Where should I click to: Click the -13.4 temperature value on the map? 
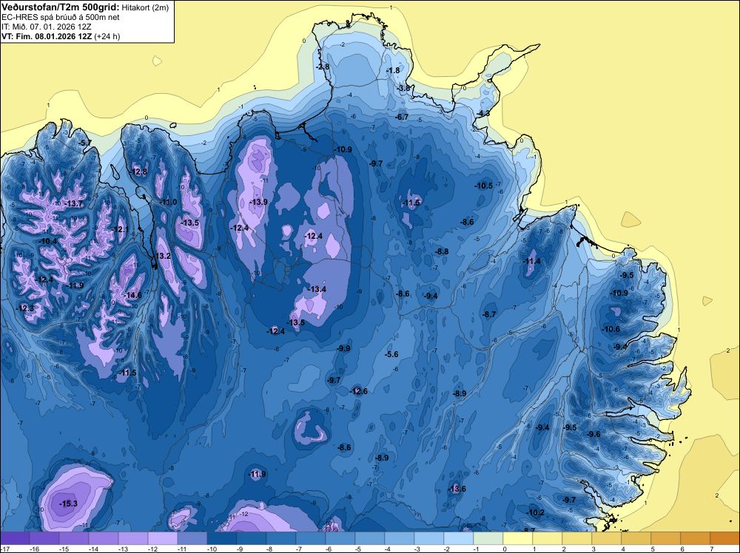click(x=317, y=289)
